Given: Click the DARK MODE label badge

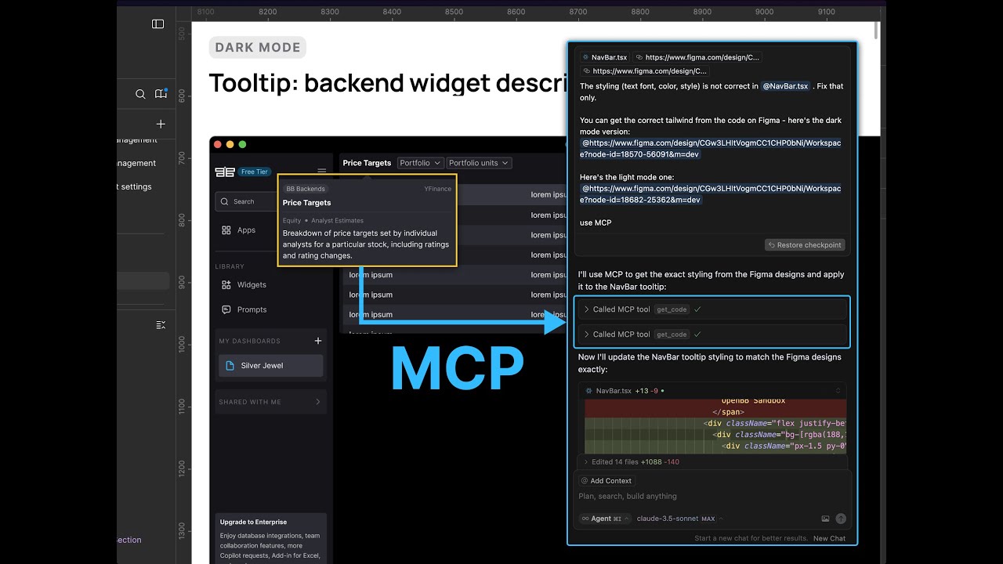Looking at the screenshot, I should pos(258,47).
